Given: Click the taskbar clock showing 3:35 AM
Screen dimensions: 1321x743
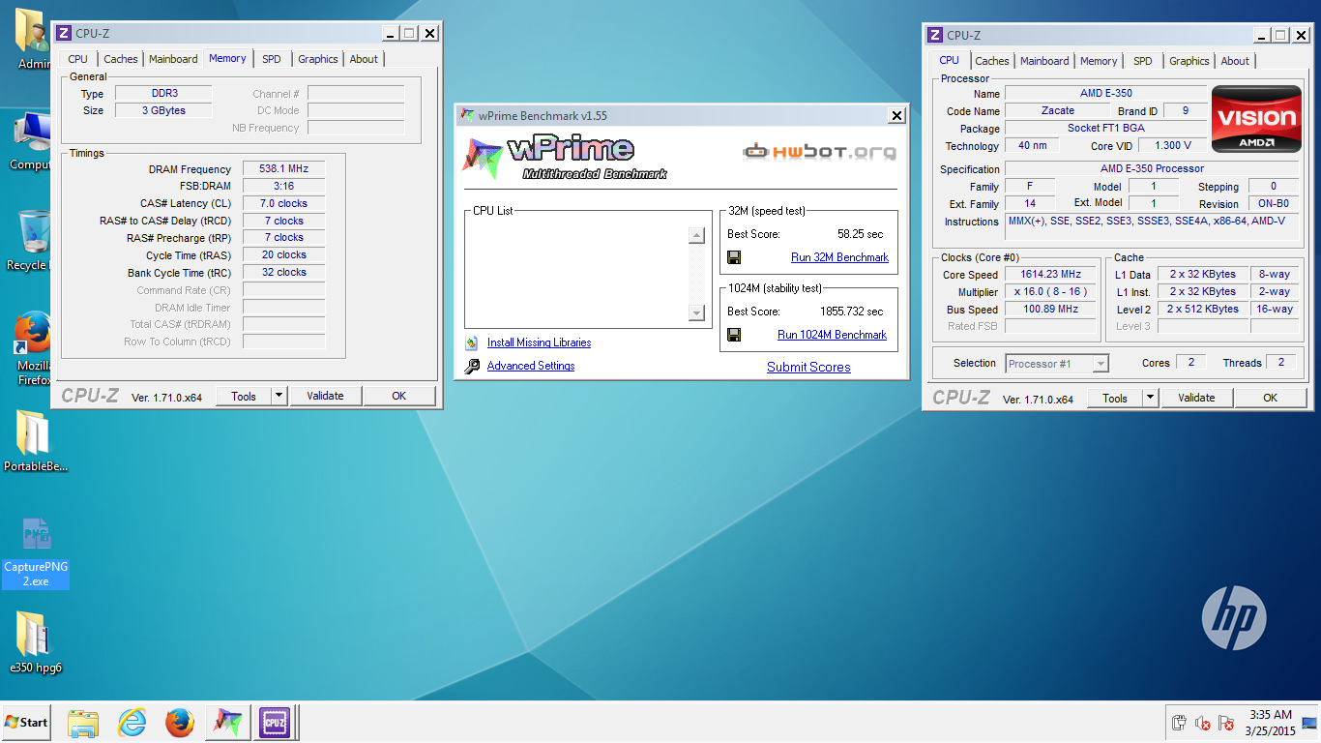Looking at the screenshot, I should (1270, 723).
